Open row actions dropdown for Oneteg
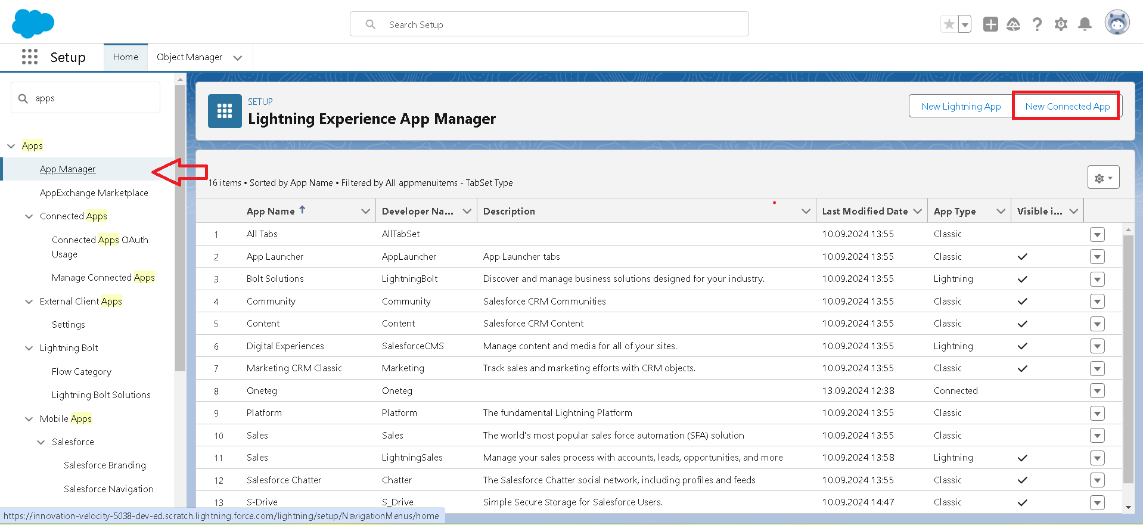The width and height of the screenshot is (1143, 525). coord(1097,391)
